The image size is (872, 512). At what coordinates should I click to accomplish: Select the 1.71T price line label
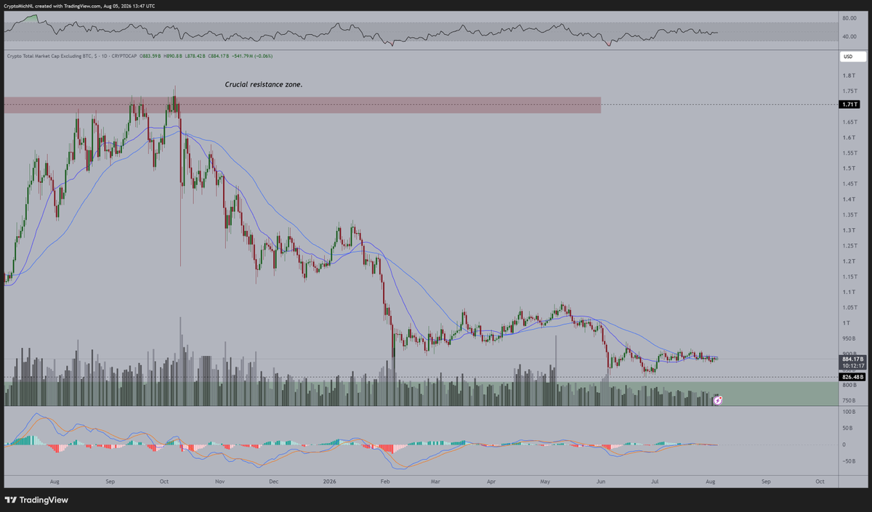pos(848,105)
